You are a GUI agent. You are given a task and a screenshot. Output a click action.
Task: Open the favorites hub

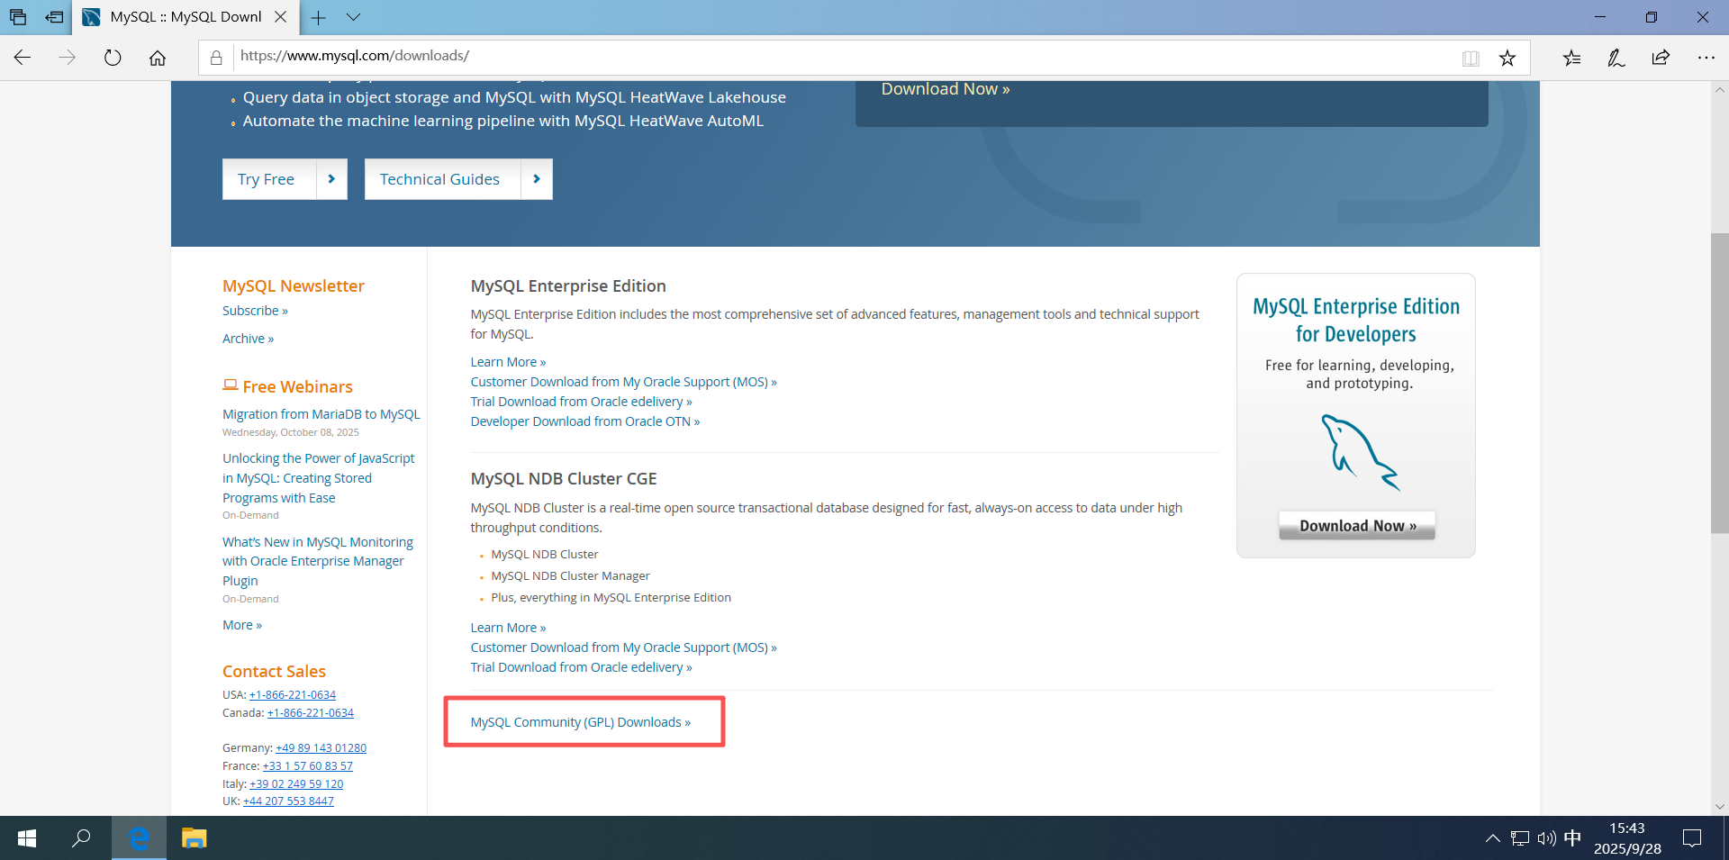click(x=1572, y=58)
